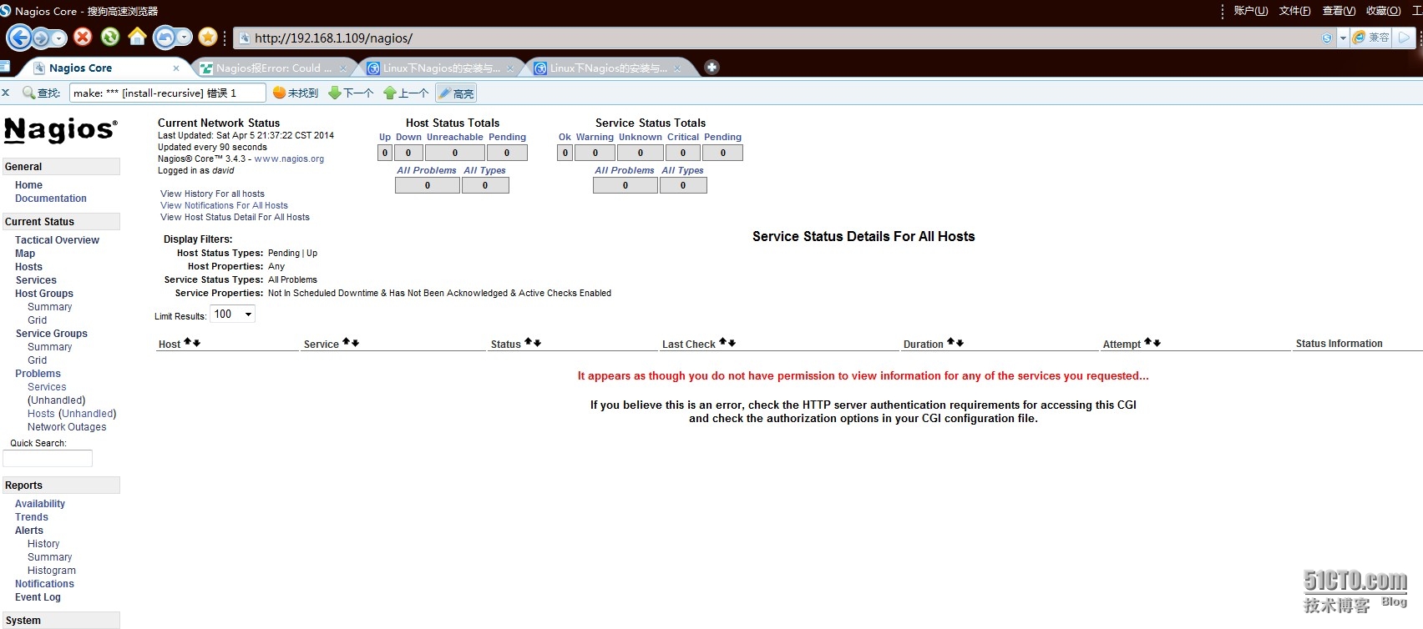Sort Host column descending arrow
The height and width of the screenshot is (629, 1423).
[196, 343]
